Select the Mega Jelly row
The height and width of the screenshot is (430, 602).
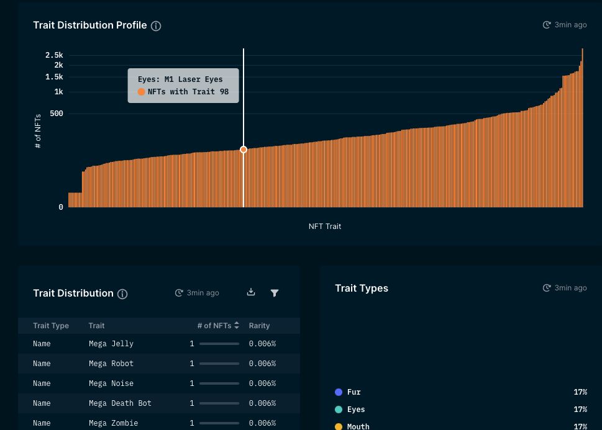[159, 344]
